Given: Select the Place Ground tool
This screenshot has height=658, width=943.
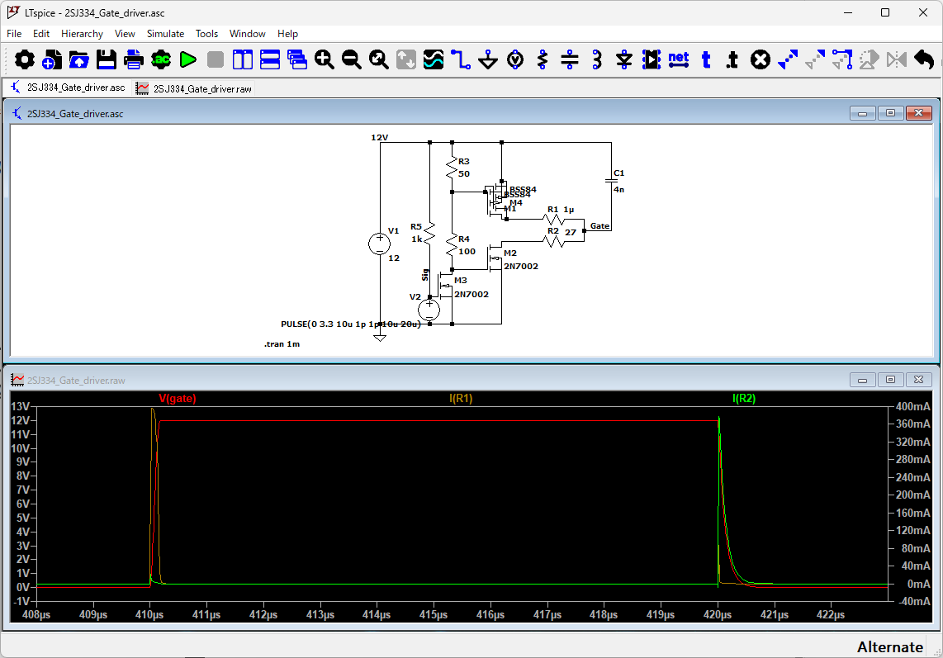Looking at the screenshot, I should 488,59.
